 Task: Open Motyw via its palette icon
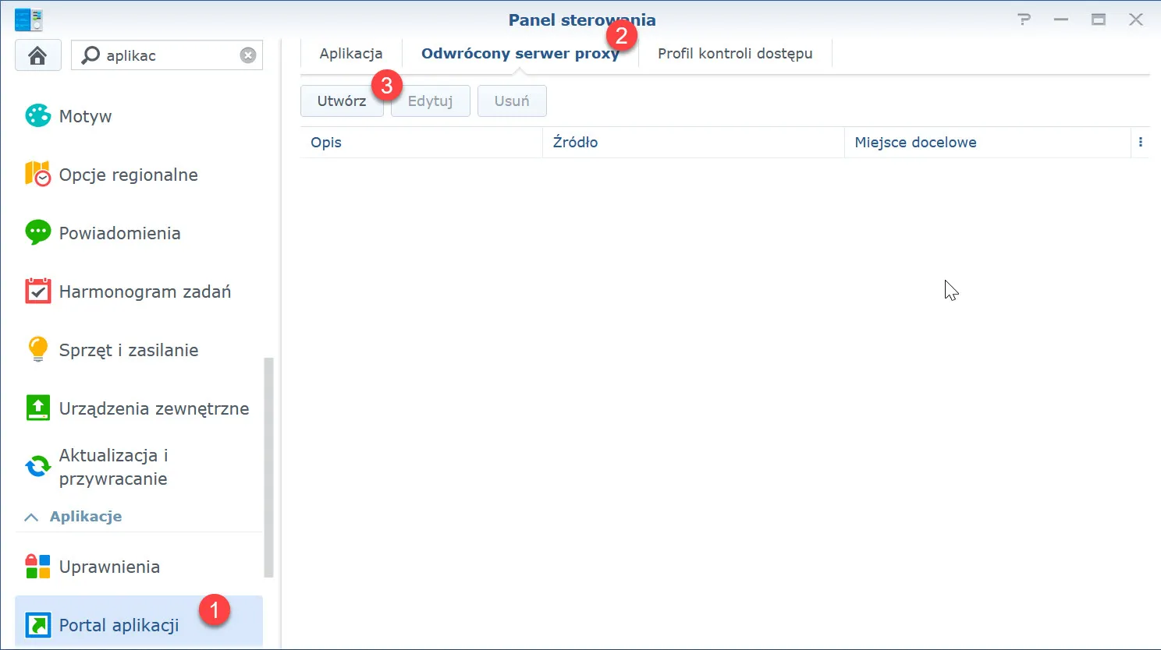pos(37,116)
